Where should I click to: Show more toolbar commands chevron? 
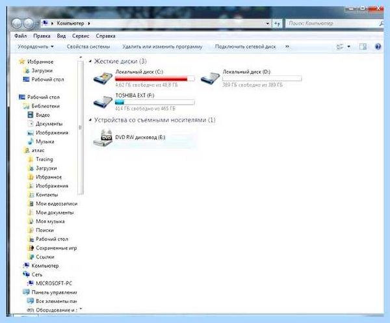click(287, 47)
